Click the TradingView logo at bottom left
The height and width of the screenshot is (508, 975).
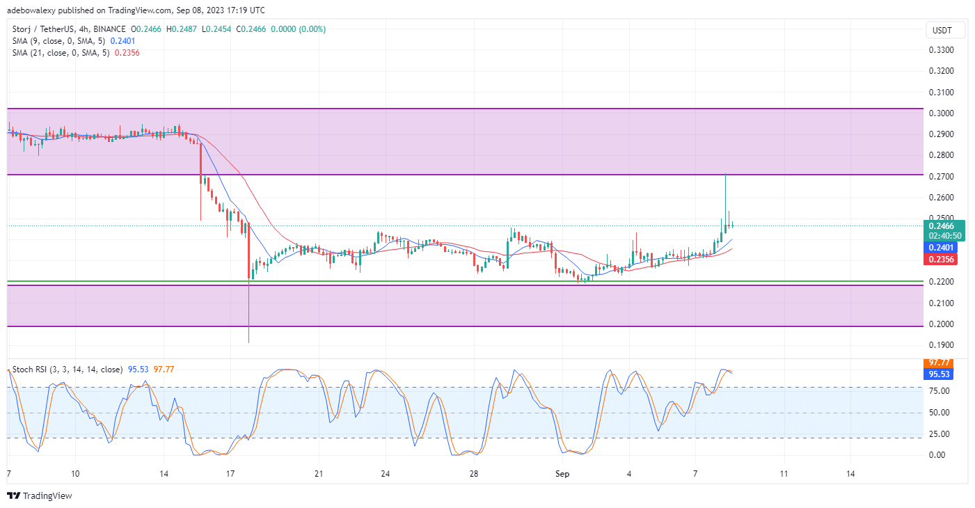pyautogui.click(x=40, y=496)
